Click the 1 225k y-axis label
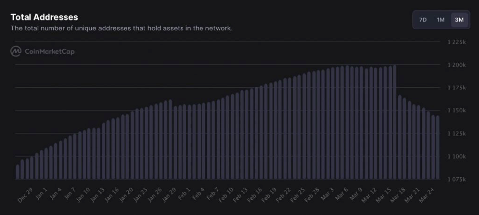Screen dimensions: 479x215 point(456,42)
